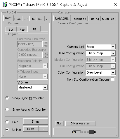
Task: Open the Camera Link dropdown
Action: tap(113, 47)
